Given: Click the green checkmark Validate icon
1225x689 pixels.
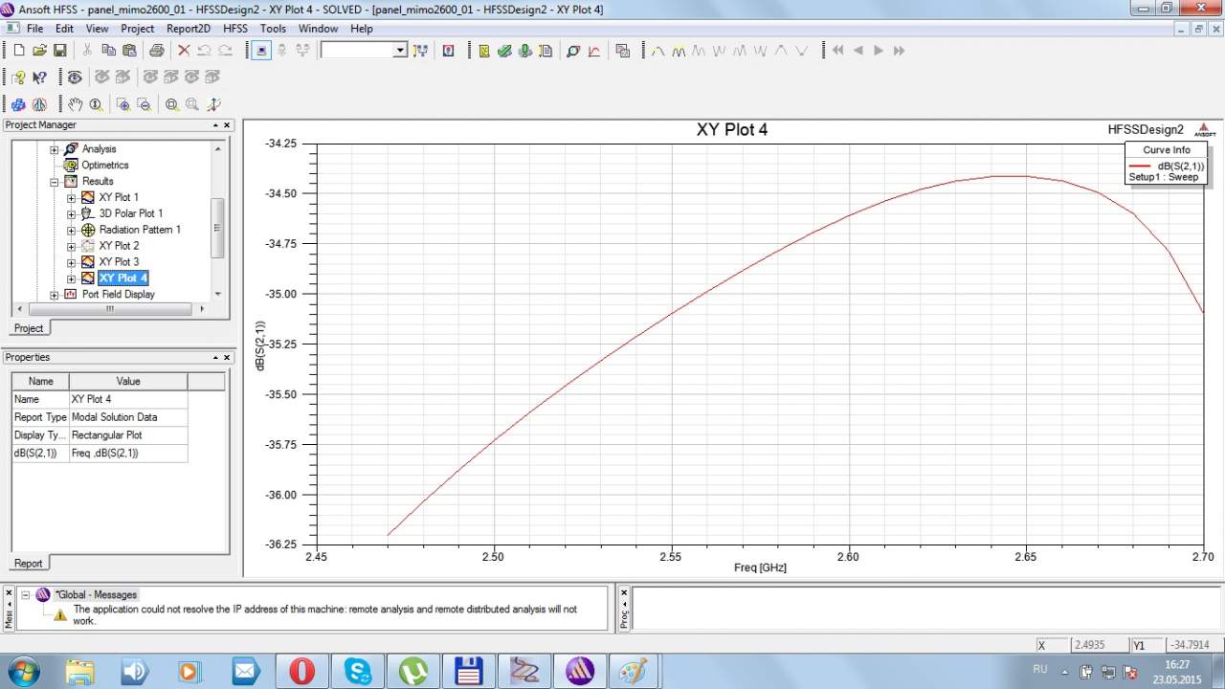Looking at the screenshot, I should [504, 51].
